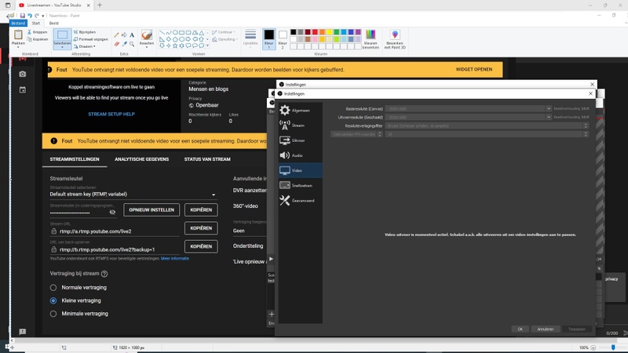Open Stream settings in Instellingen sidebar
This screenshot has height=353, width=628.
point(301,126)
